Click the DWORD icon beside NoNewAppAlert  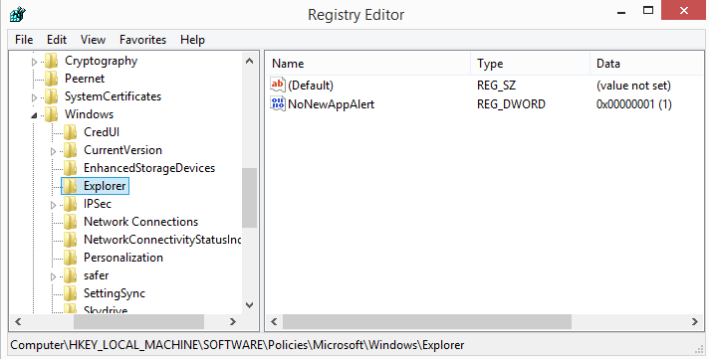pos(278,103)
